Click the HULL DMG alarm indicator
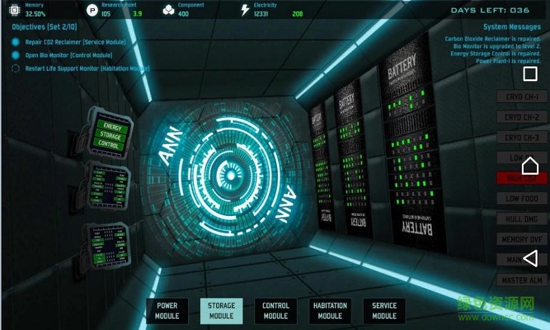The image size is (550, 330). tap(522, 219)
